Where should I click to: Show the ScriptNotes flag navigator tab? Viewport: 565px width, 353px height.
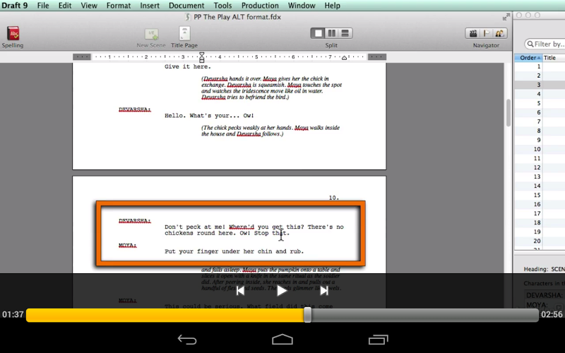(x=487, y=33)
